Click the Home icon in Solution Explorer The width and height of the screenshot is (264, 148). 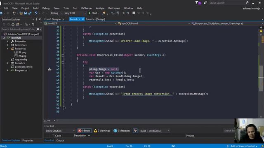tap(13, 25)
